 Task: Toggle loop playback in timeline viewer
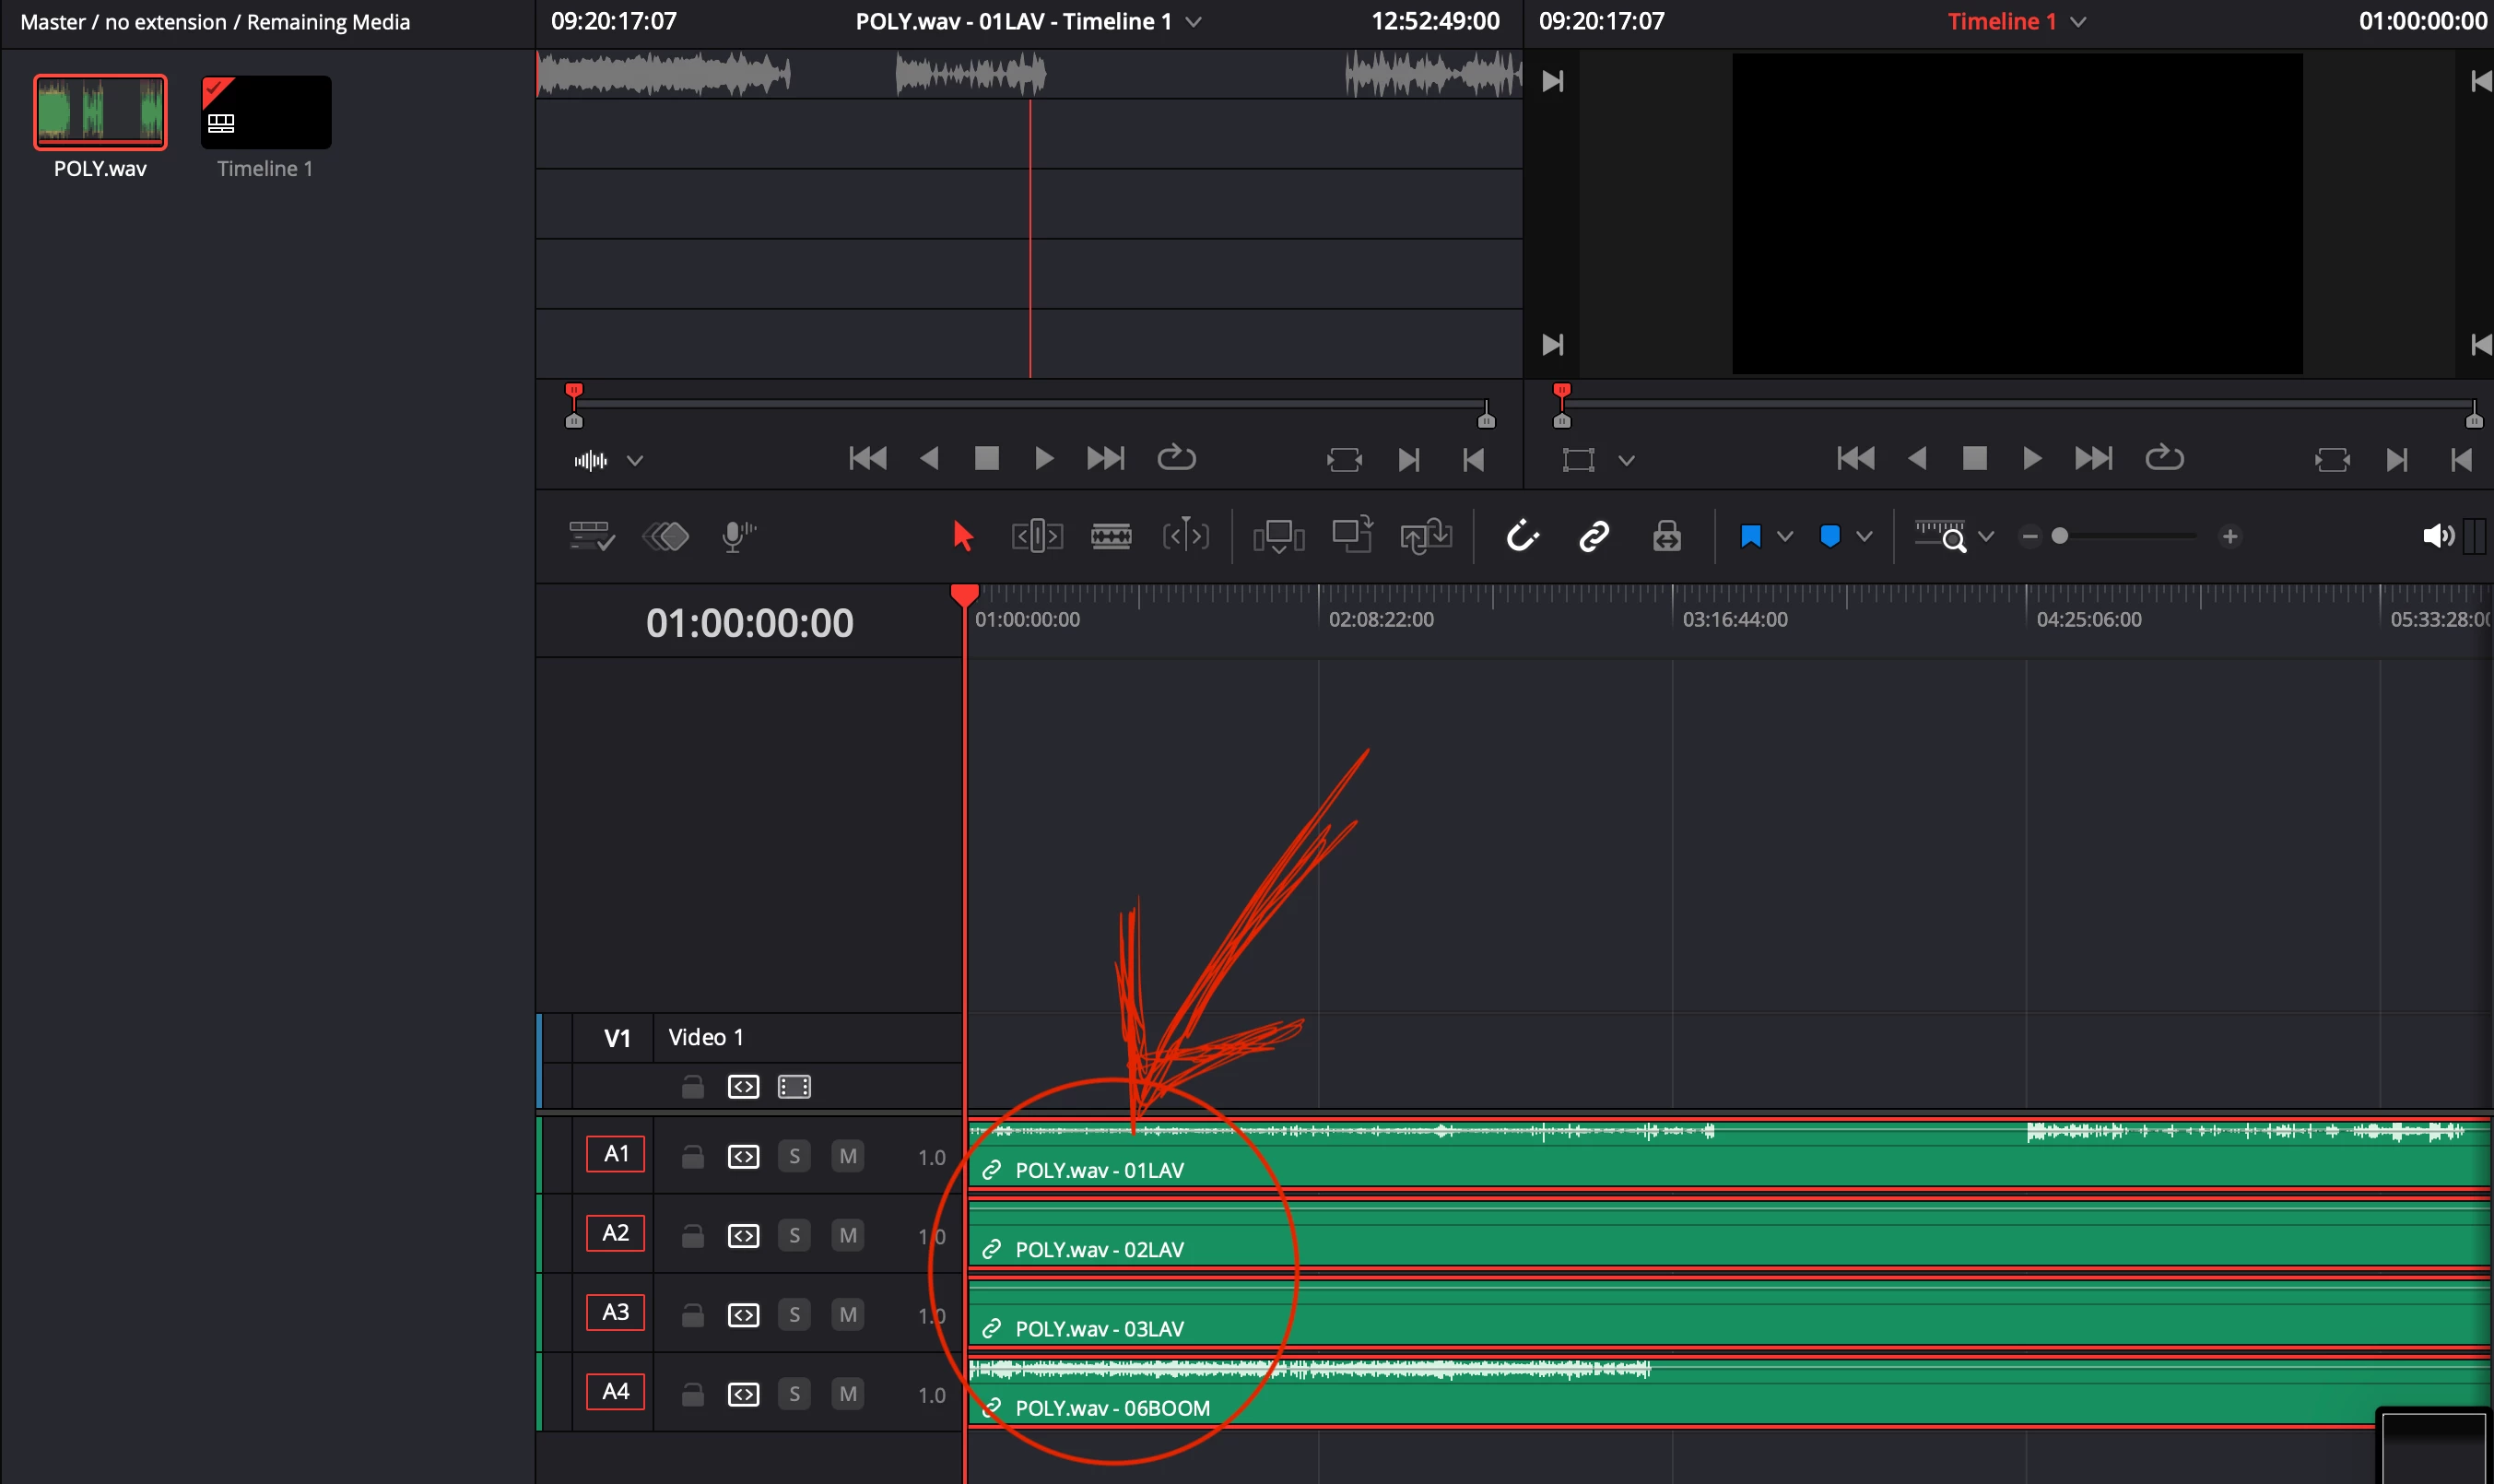(x=2164, y=458)
